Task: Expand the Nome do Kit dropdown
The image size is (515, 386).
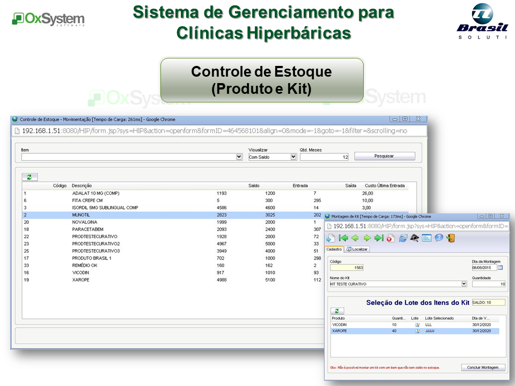Action: click(x=464, y=284)
